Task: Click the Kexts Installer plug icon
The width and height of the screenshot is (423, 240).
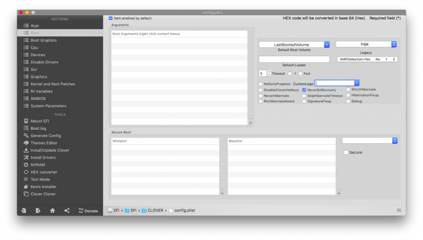Action: (x=26, y=186)
